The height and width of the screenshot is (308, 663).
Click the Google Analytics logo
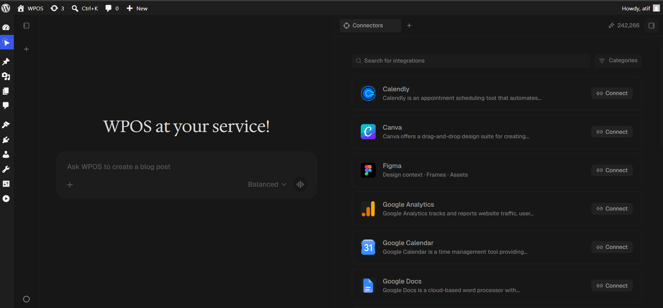pyautogui.click(x=368, y=209)
